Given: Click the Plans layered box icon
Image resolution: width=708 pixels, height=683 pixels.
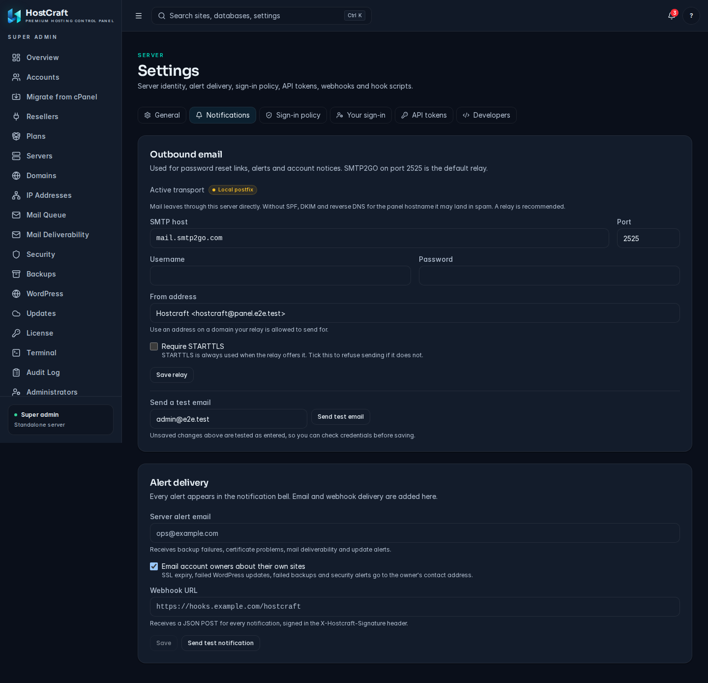Looking at the screenshot, I should point(16,136).
